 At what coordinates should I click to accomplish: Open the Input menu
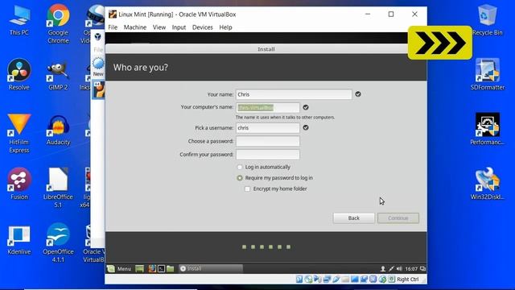click(x=179, y=27)
